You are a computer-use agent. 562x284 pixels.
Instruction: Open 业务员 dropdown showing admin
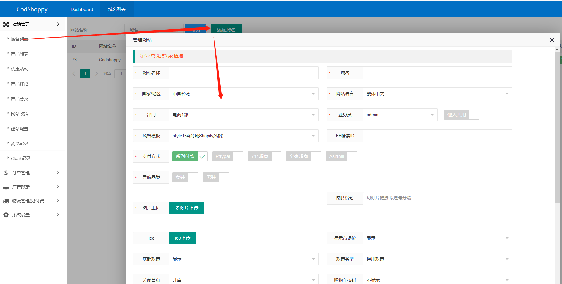400,115
